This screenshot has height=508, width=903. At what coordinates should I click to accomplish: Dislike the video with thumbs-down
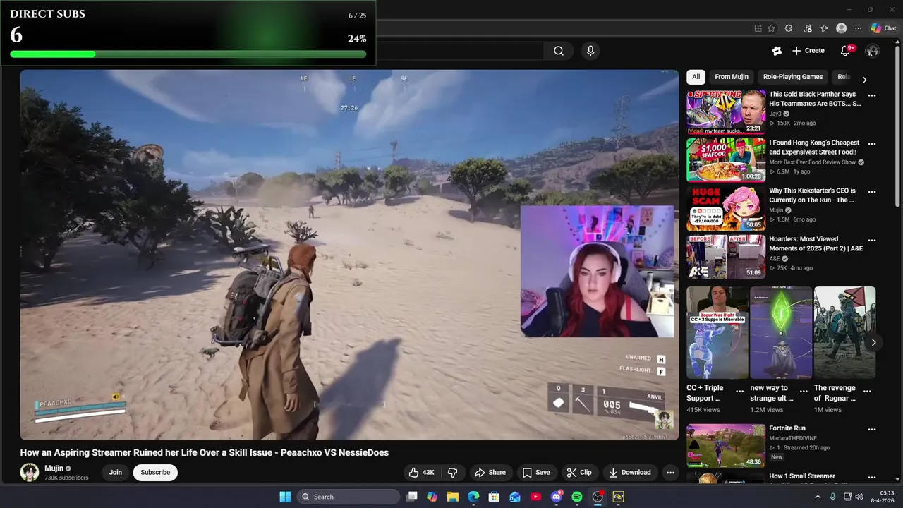click(x=453, y=473)
